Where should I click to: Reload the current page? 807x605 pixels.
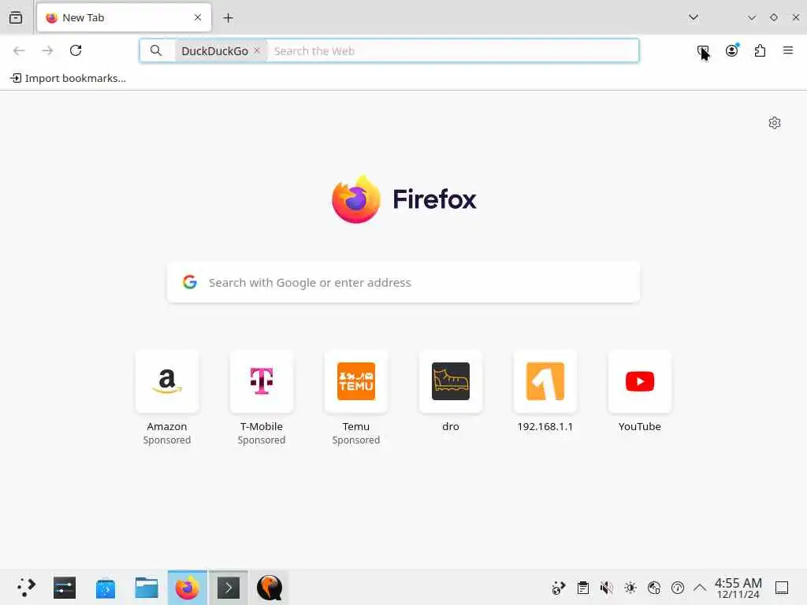pyautogui.click(x=76, y=50)
